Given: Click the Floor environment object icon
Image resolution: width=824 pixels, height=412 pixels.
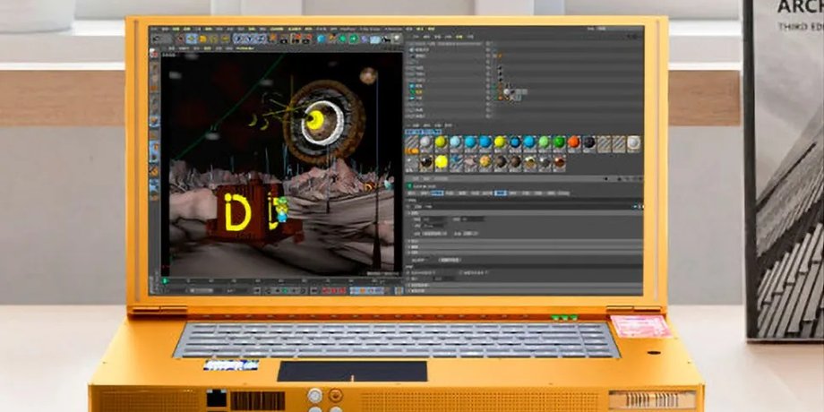Looking at the screenshot, I should (x=374, y=39).
